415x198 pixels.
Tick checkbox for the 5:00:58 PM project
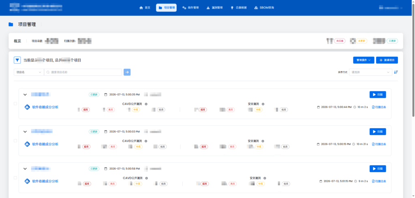click(x=15, y=178)
